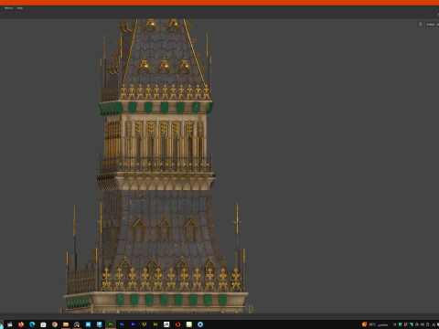Open the Task View icon on the taskbar
The height and width of the screenshot is (329, 439).
coord(10,324)
